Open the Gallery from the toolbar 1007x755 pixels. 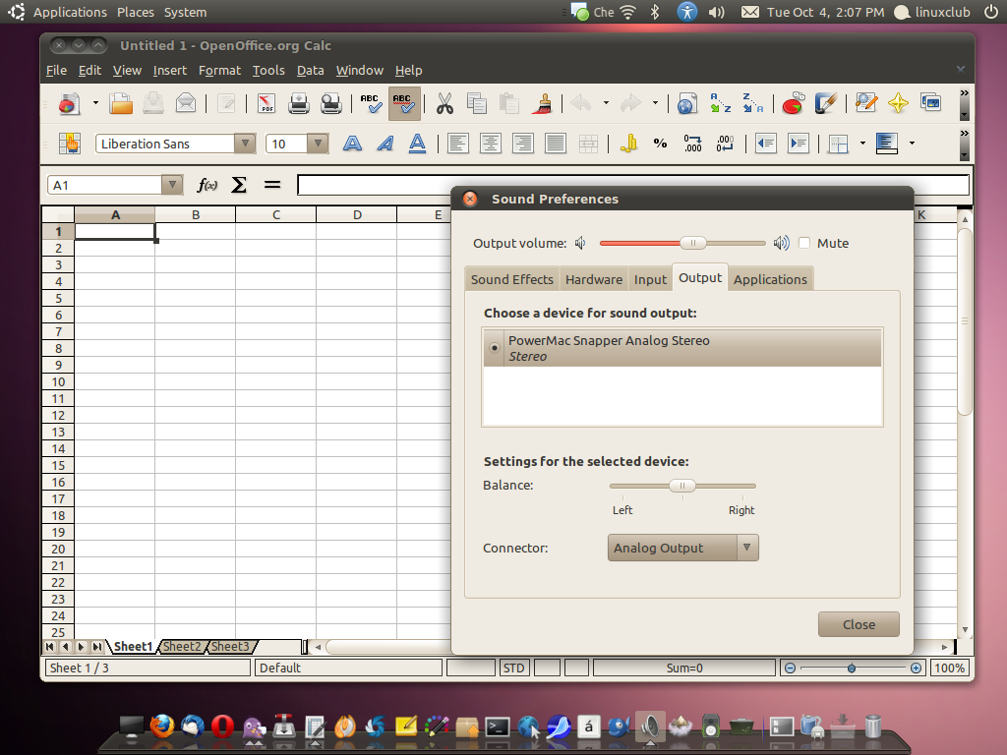[x=930, y=103]
